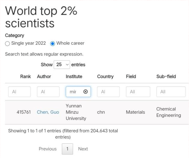Viewport: 189px width, 158px height.
Task: Open the Show entries count dropdown
Action: point(62,65)
